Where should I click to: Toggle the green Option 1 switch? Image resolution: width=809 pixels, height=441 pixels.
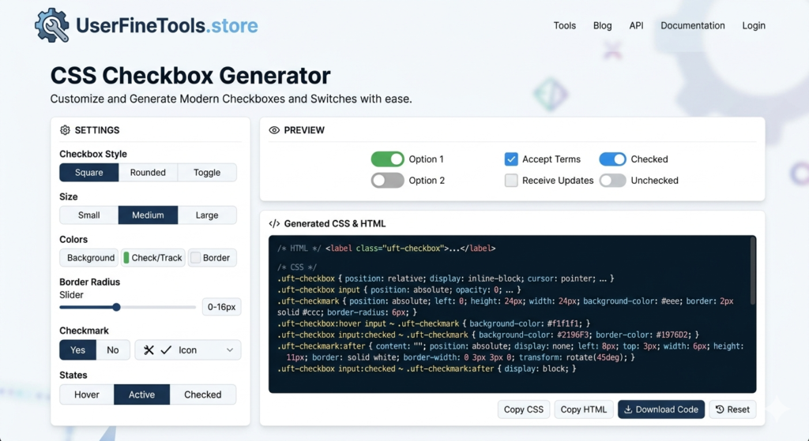387,159
